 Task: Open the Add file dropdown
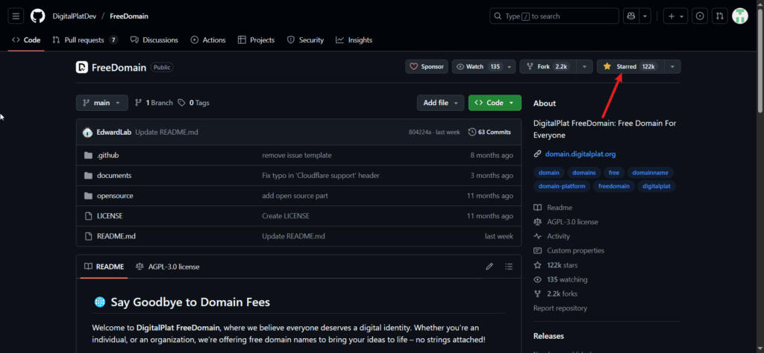(440, 103)
